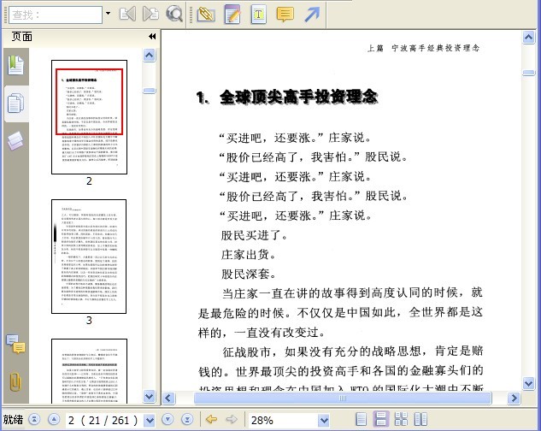541x431 pixels.
Task: Click the line 股民买进了。
Action: coord(255,235)
